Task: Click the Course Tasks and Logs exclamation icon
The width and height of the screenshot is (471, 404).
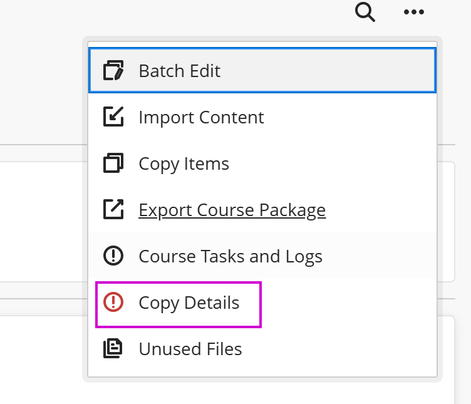Action: [113, 256]
